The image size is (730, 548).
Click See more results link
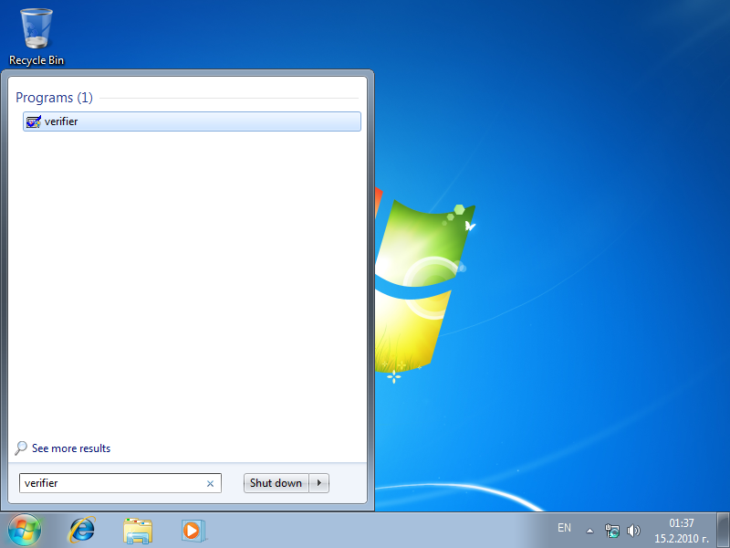coord(71,448)
